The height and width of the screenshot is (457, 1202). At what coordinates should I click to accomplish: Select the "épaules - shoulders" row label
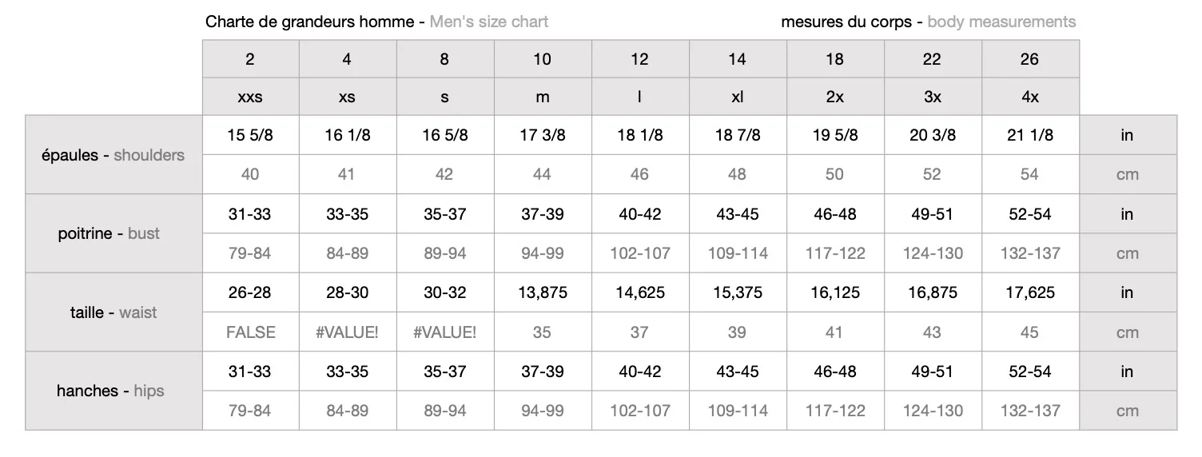pos(113,155)
